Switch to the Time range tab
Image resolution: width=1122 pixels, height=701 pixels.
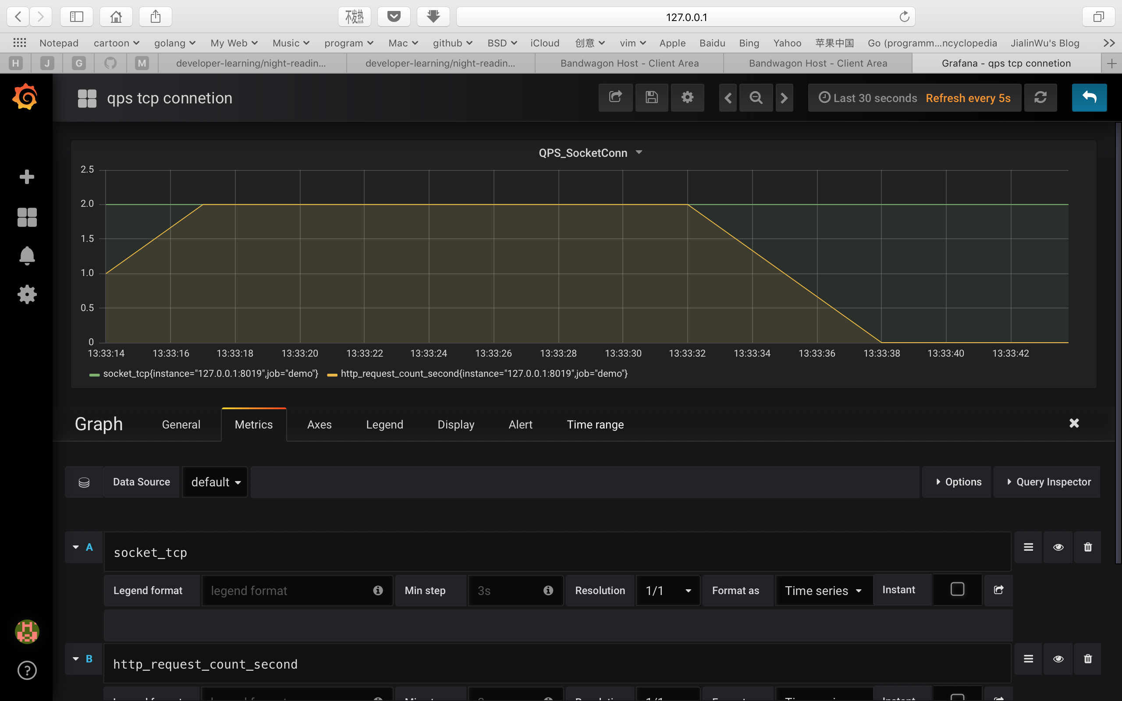(x=595, y=424)
